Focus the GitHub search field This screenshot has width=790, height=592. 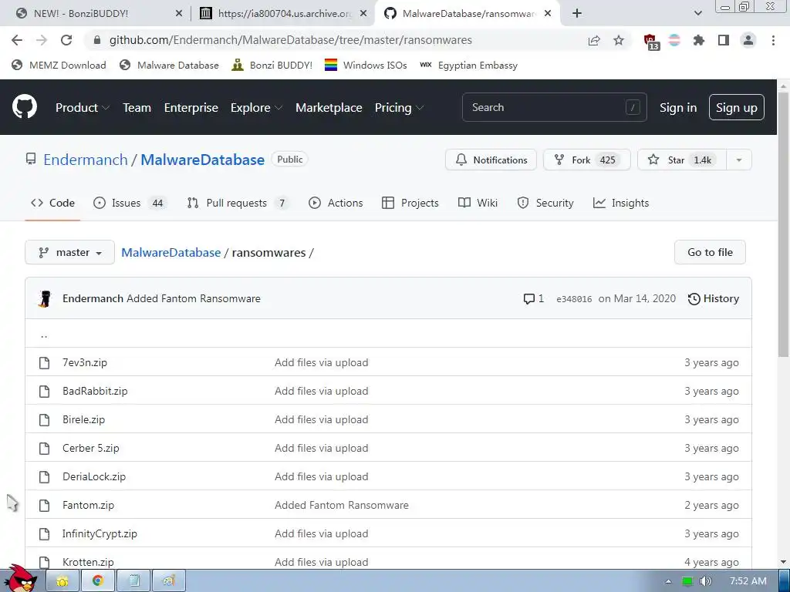point(554,107)
